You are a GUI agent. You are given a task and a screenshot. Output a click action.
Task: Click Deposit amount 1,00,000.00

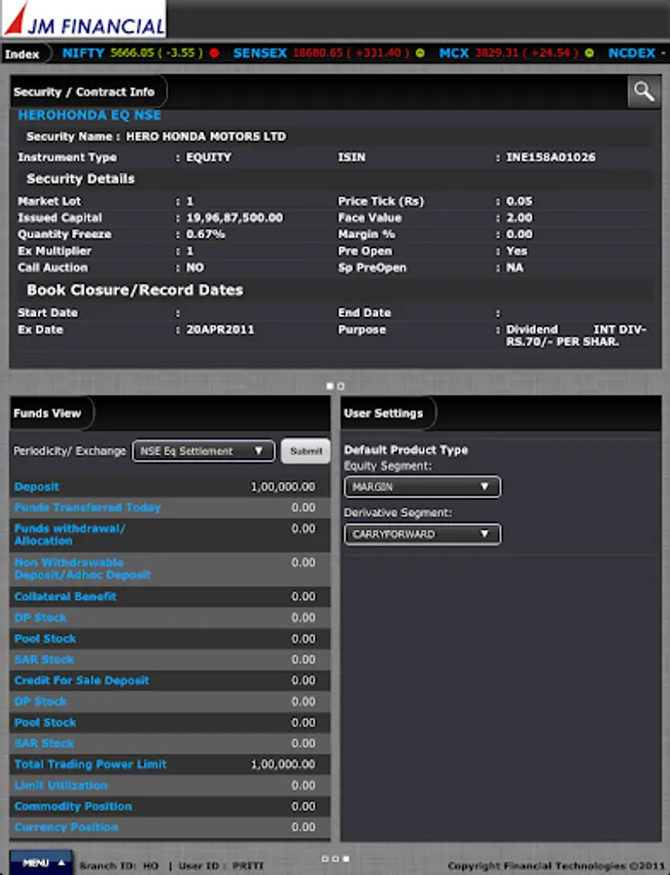coord(283,487)
